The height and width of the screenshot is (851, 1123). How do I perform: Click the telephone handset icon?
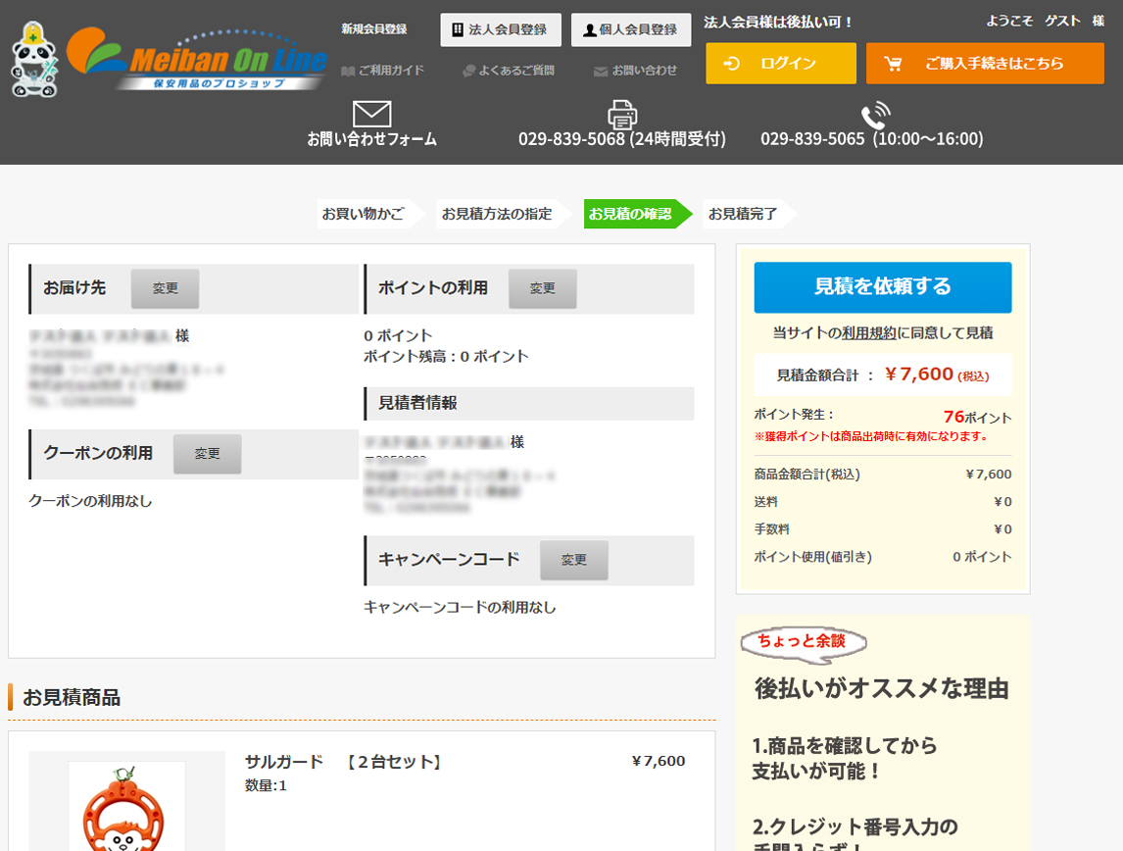coord(874,115)
